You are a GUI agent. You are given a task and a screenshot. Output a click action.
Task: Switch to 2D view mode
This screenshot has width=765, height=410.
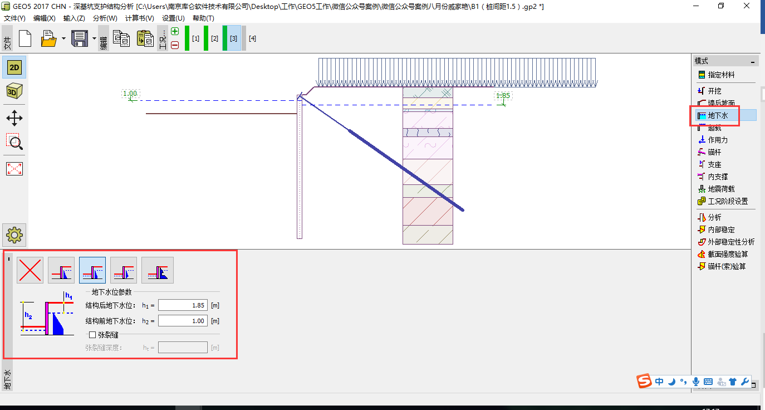(14, 68)
